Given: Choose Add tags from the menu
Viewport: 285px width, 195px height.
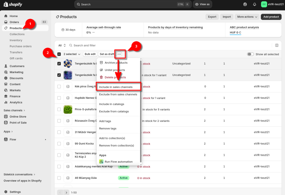Looking at the screenshot, I should click(x=118, y=121).
